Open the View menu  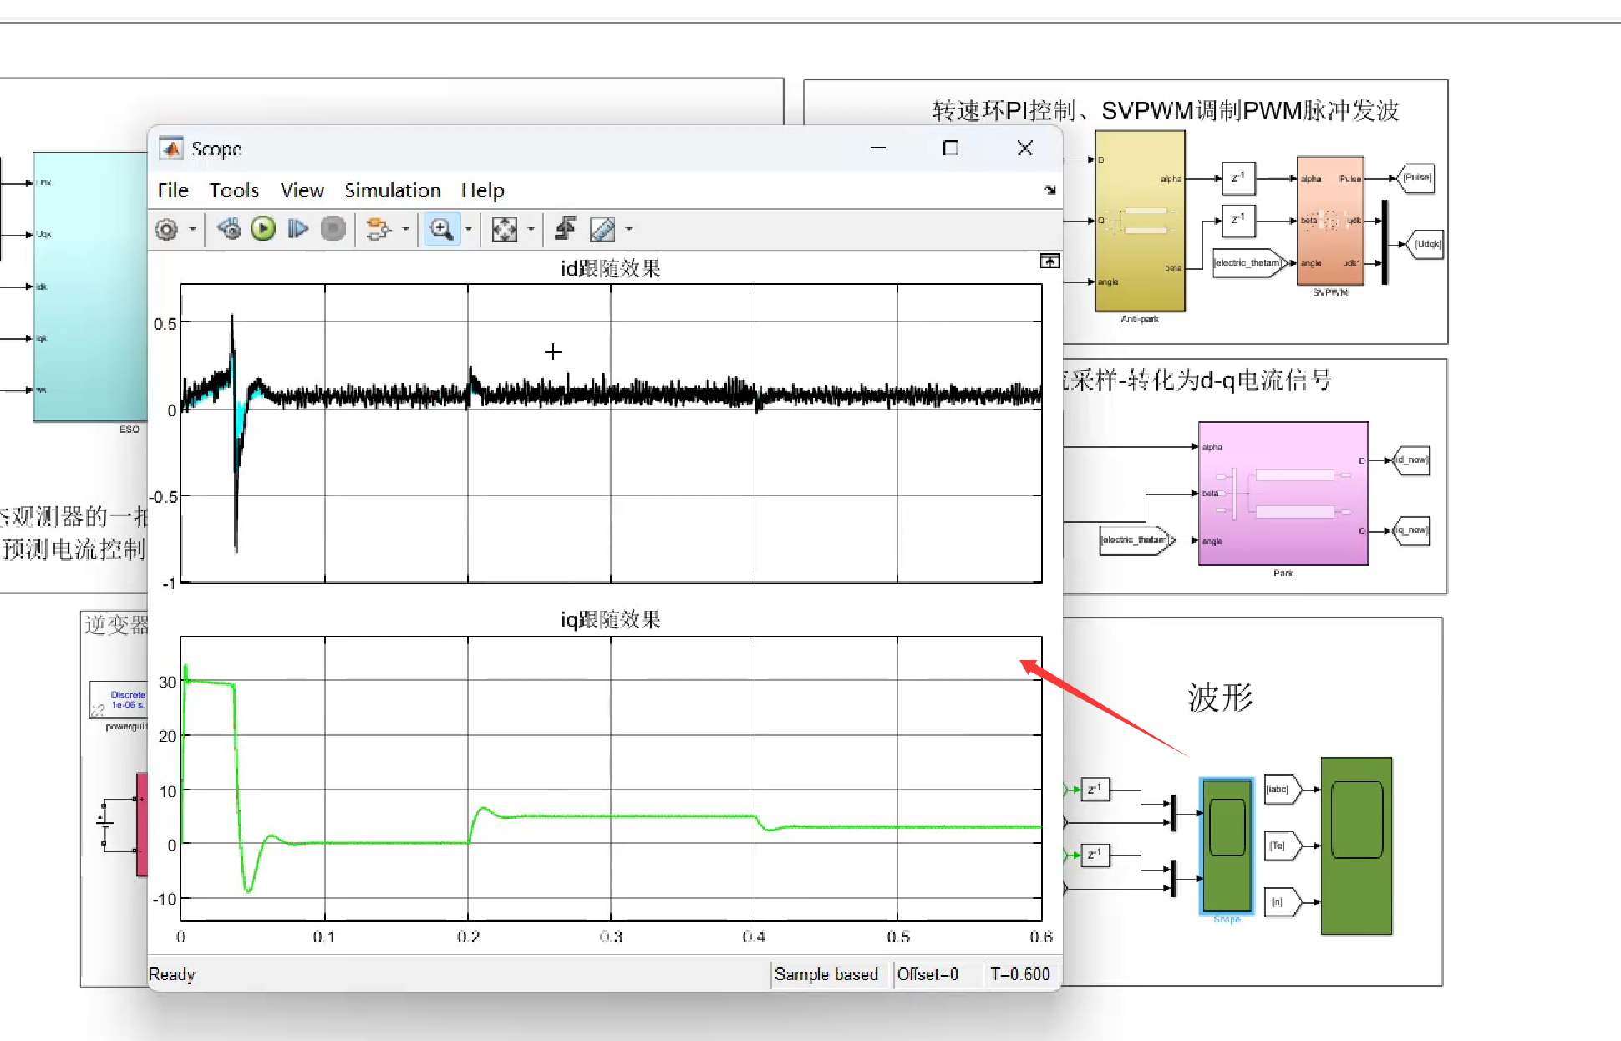(302, 190)
